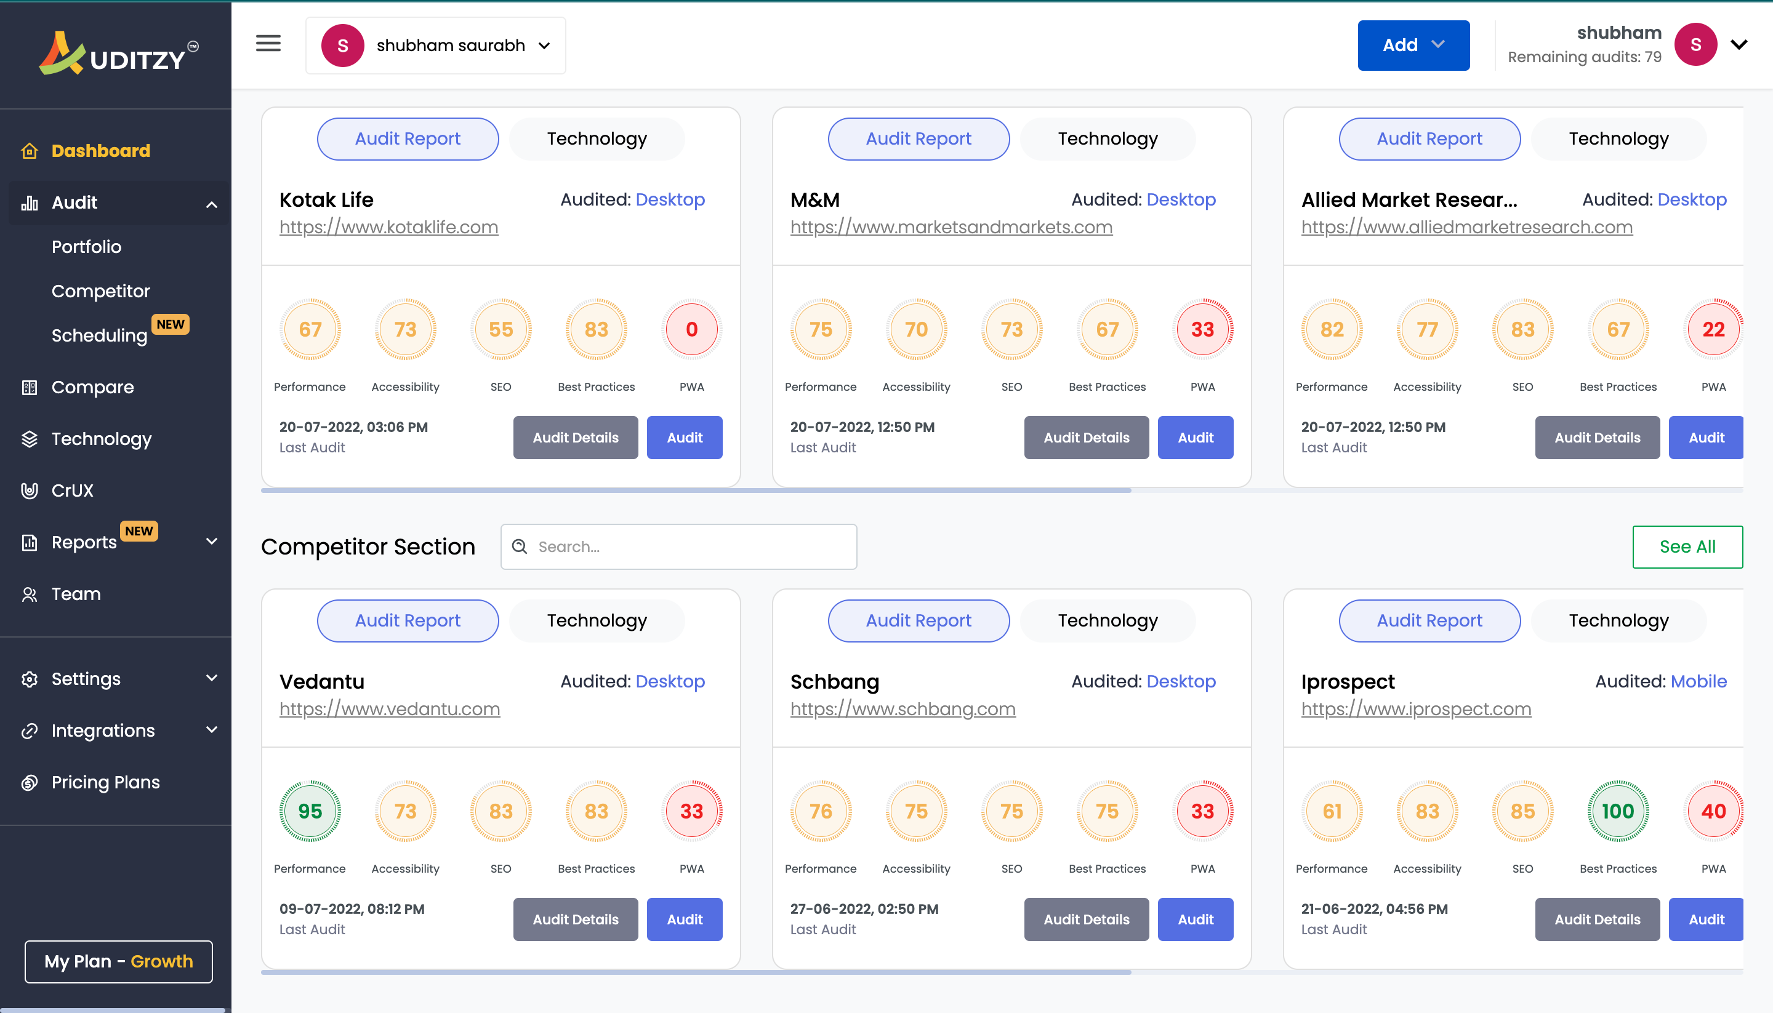The image size is (1773, 1013).
Task: Click the Dashboard home icon
Action: (x=29, y=150)
